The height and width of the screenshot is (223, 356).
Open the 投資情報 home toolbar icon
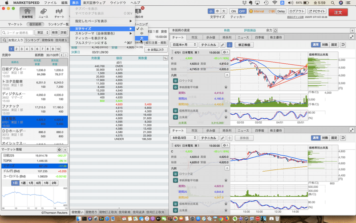point(27,13)
